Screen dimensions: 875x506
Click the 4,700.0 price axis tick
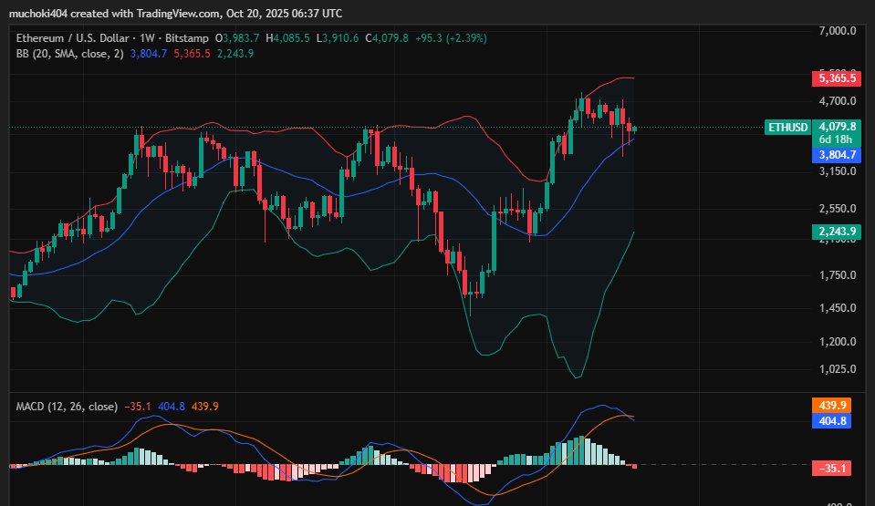[x=837, y=101]
